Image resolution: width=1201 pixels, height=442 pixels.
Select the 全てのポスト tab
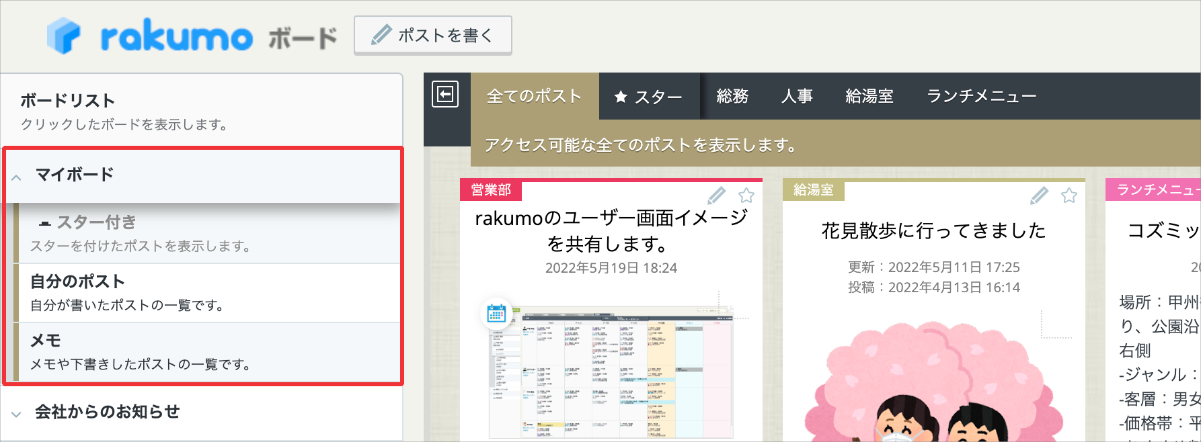pos(535,96)
